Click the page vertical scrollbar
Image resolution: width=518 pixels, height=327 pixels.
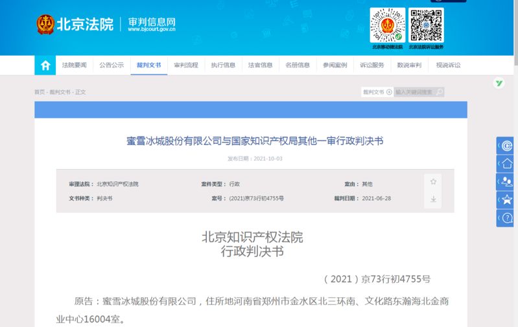coord(515,33)
